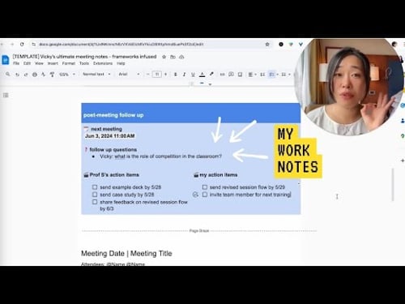Image resolution: width=405 pixels, height=304 pixels.
Task: Open the Docs home icon
Action: click(x=6, y=59)
